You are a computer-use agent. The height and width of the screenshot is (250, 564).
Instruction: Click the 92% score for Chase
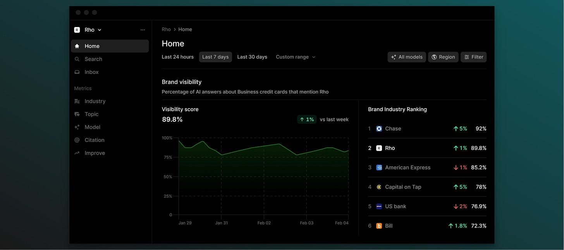pos(481,129)
